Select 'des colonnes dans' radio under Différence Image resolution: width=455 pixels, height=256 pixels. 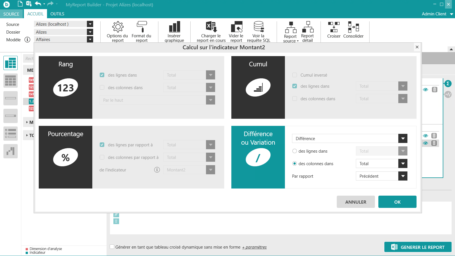[295, 164]
